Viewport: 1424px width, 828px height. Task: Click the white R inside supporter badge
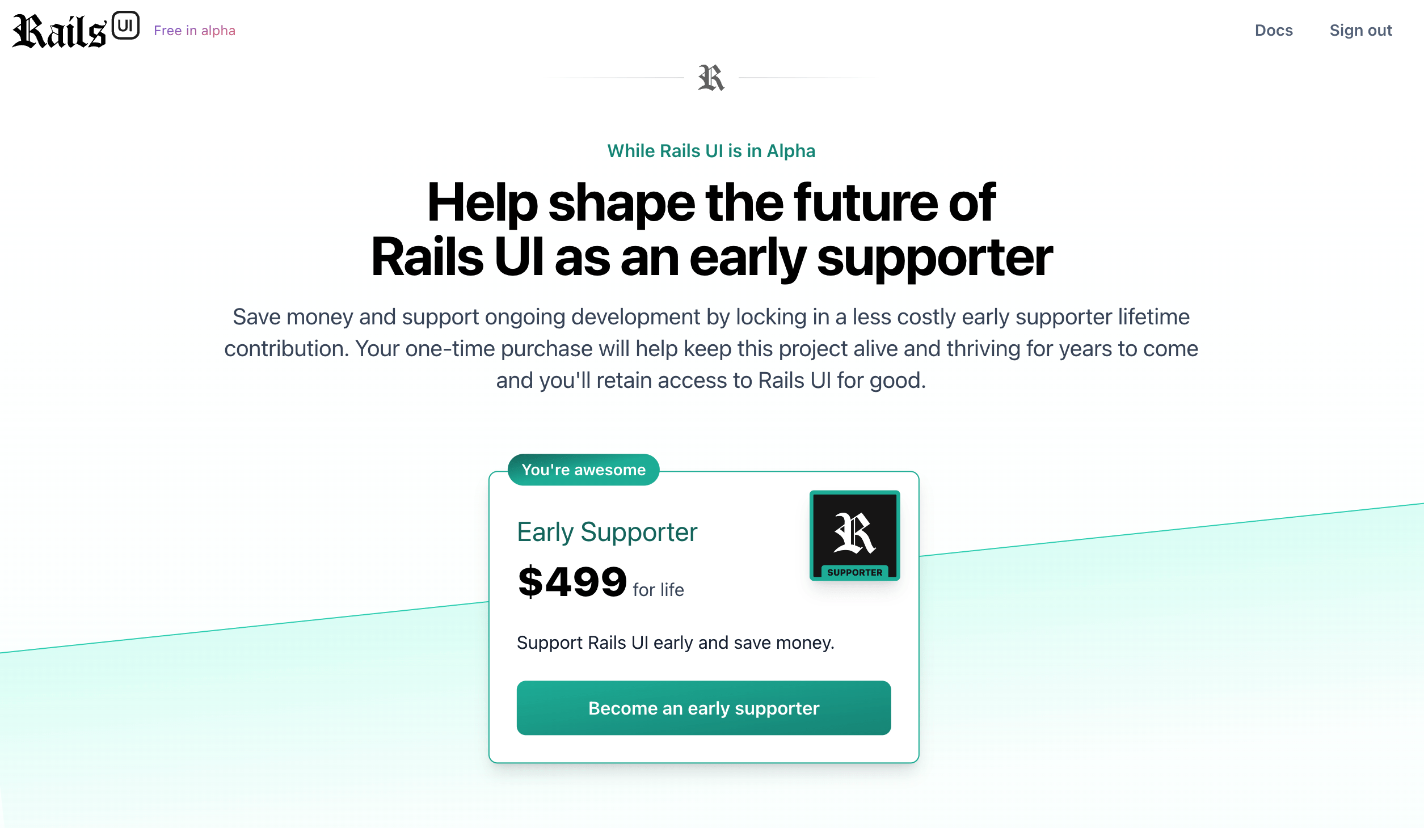click(854, 533)
